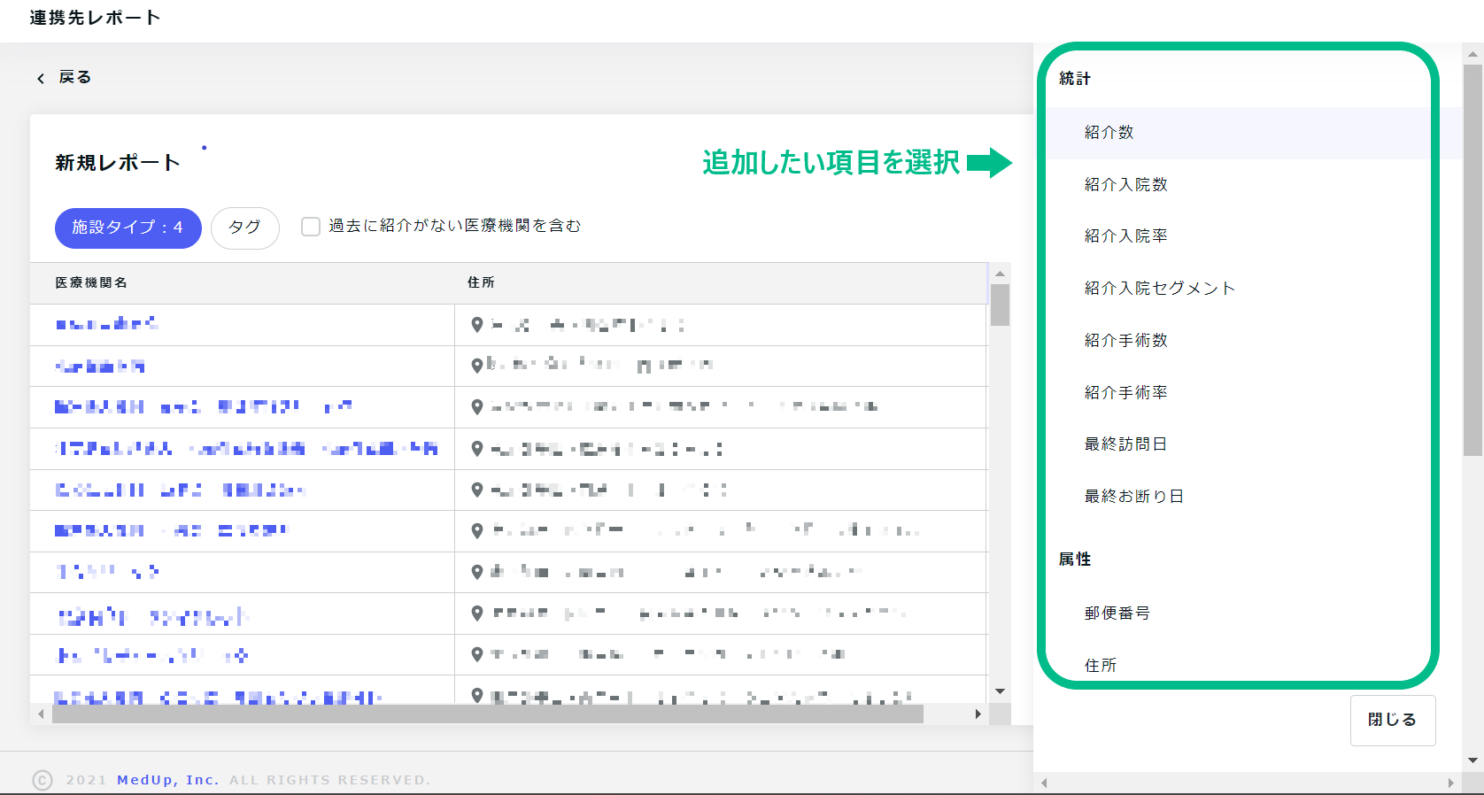Click the back chevron arrow icon
The width and height of the screenshot is (1484, 795).
(x=41, y=79)
